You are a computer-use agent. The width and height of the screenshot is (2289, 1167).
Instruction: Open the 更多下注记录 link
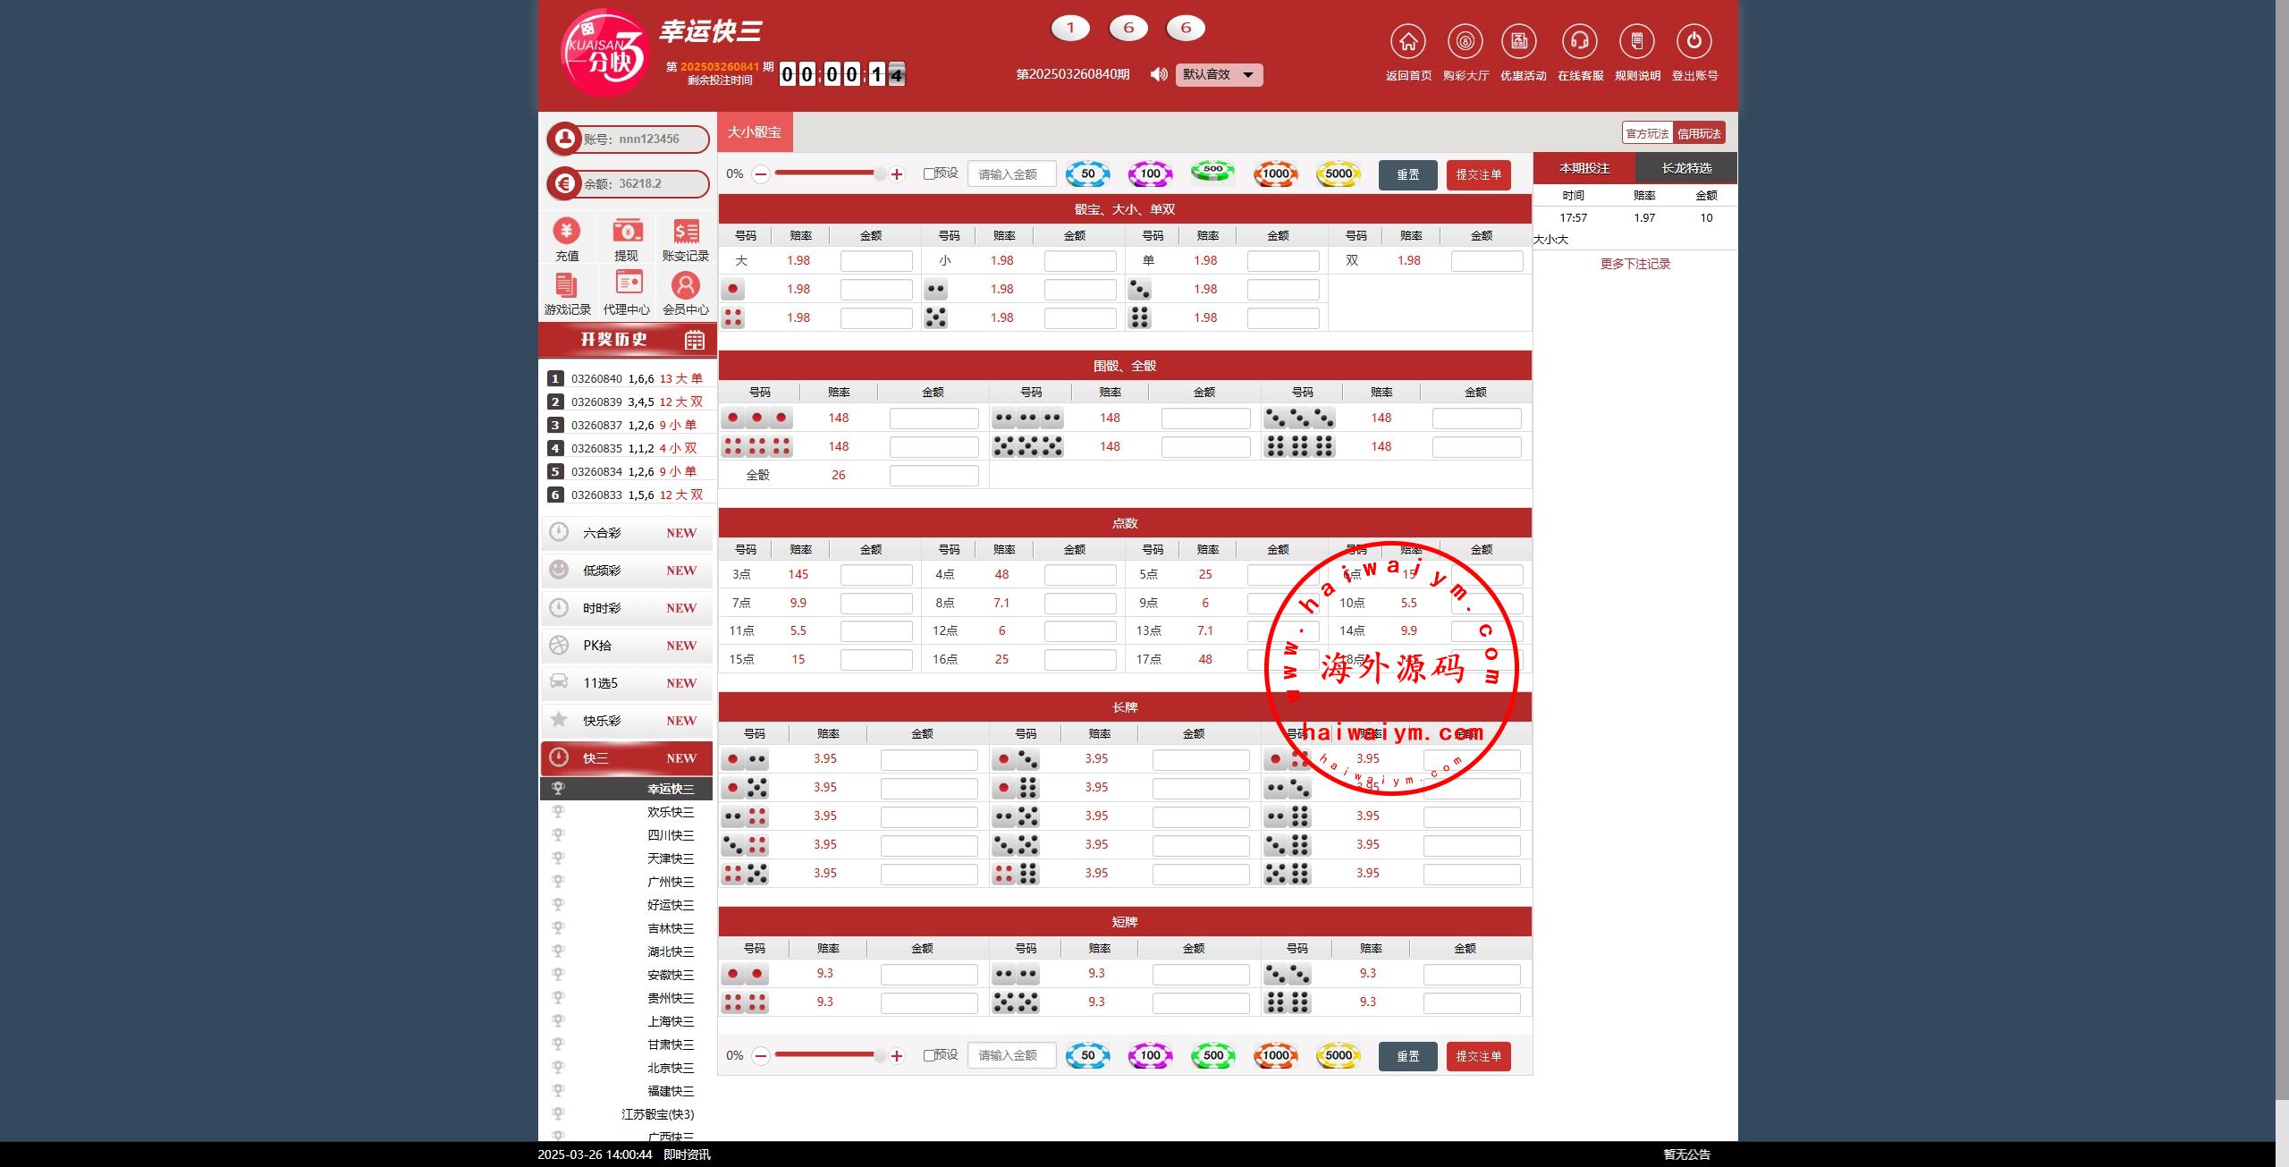click(x=1634, y=264)
